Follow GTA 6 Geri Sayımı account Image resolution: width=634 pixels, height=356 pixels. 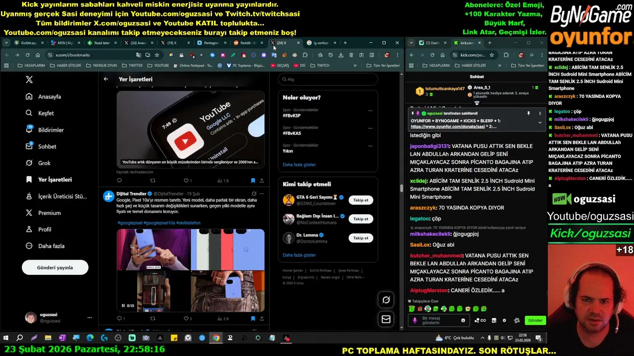(361, 200)
